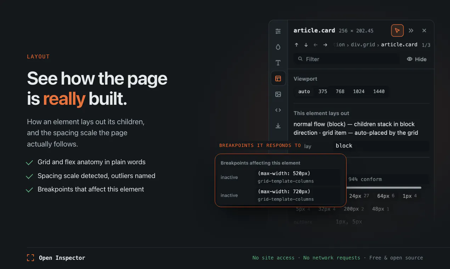Screen dimensions: 450x269
Task: Go to parent with up arrow
Action: [x=297, y=45]
